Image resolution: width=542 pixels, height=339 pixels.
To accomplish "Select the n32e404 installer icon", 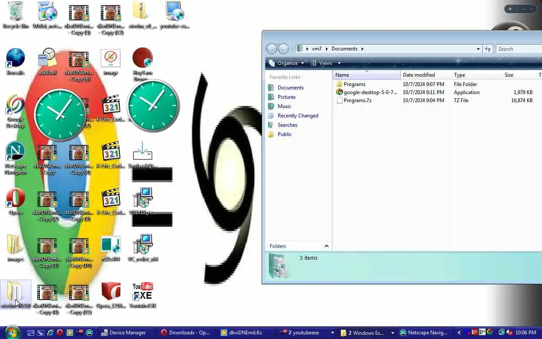I will pos(111,248).
